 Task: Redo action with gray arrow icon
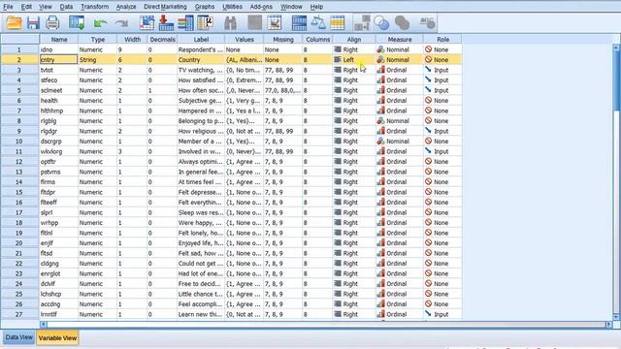coord(121,23)
